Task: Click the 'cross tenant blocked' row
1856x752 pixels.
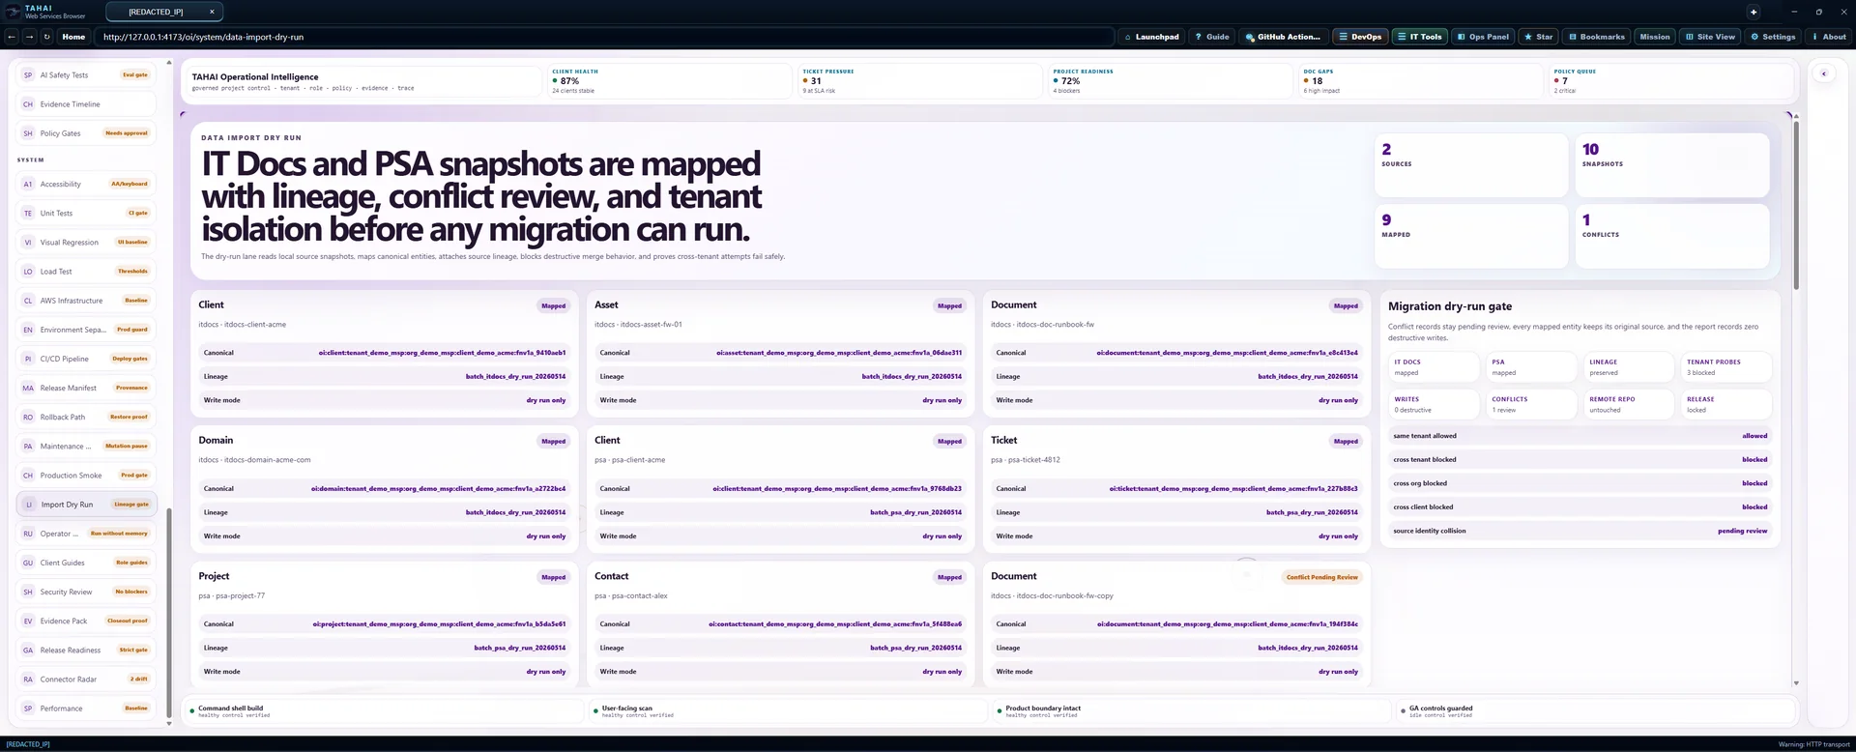Action: click(x=1580, y=460)
